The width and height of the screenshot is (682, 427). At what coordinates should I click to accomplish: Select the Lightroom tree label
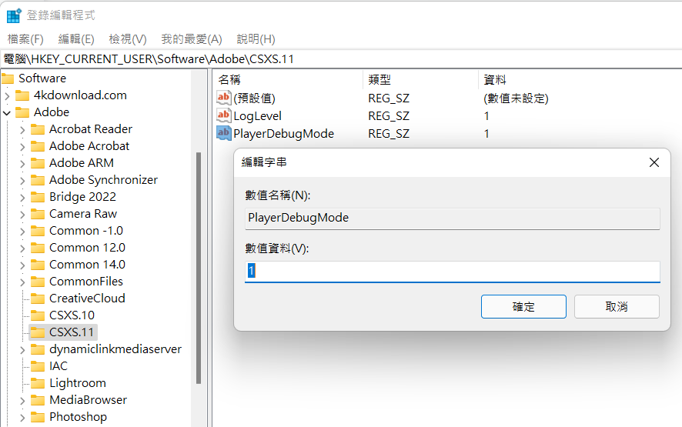click(78, 383)
